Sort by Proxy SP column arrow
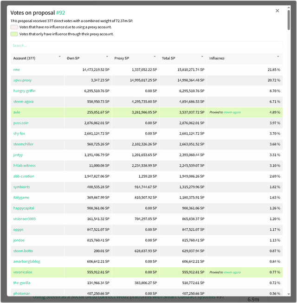The height and width of the screenshot is (303, 297). click(155, 57)
